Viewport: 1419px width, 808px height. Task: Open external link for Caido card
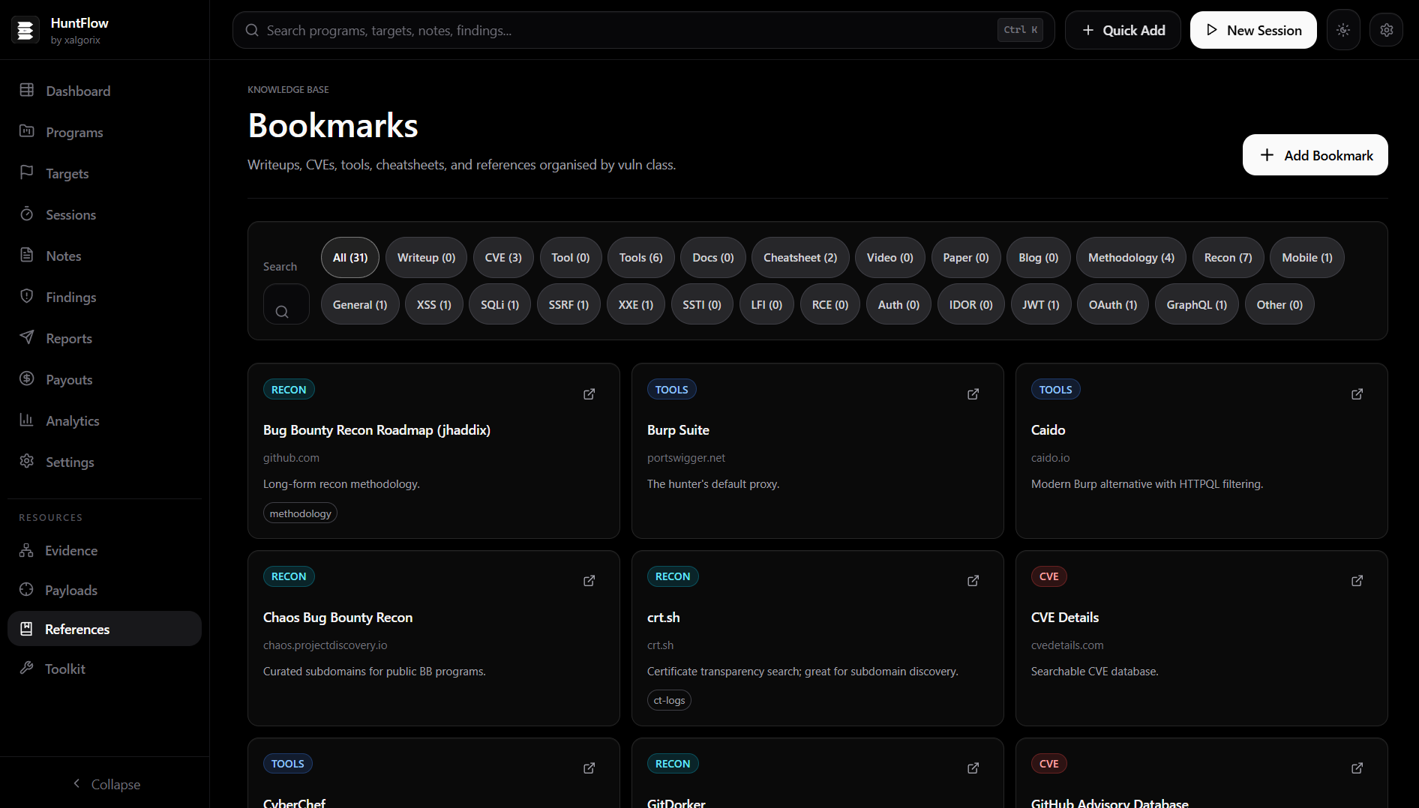pos(1357,394)
